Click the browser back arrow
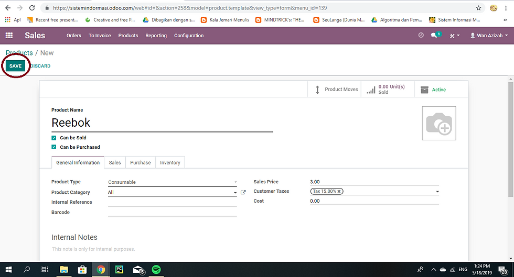 coord(8,8)
